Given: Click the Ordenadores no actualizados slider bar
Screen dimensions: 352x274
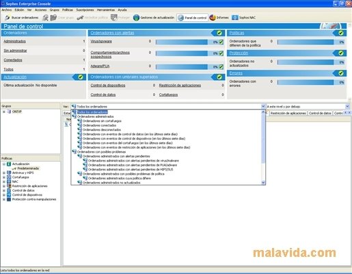Looking at the screenshot, I should [x=306, y=62].
